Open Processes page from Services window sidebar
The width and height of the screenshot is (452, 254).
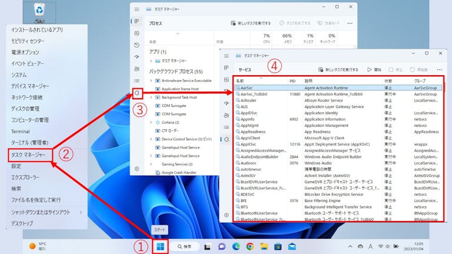tap(226, 68)
